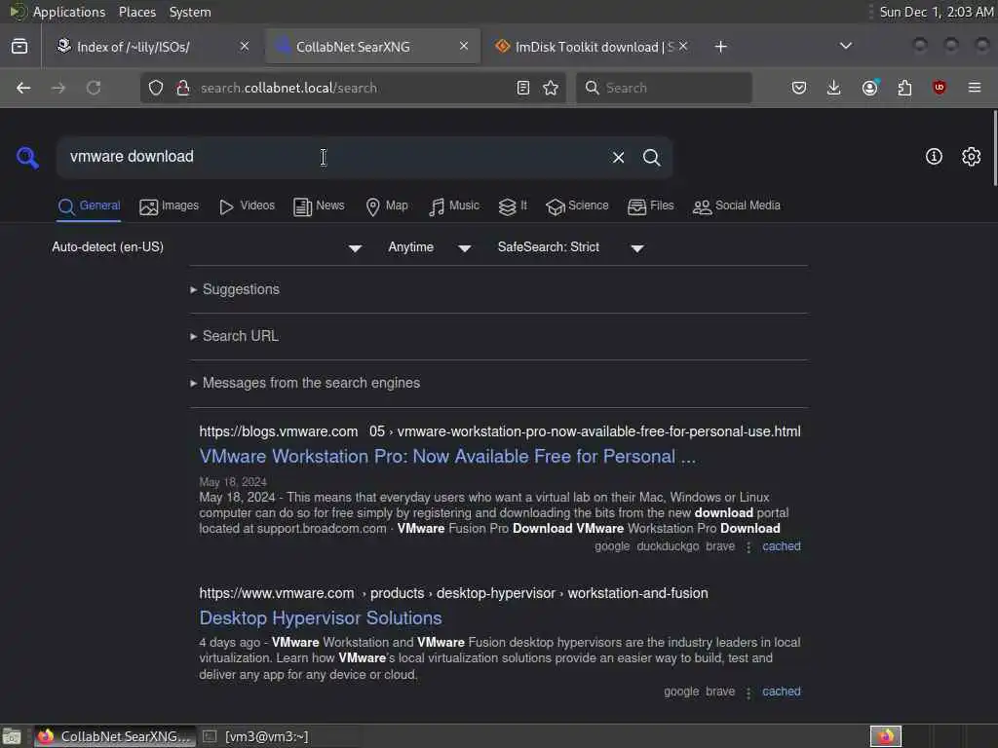Click the clock Sun Dec 1, 2:03 AM
The image size is (998, 748).
coord(936,12)
